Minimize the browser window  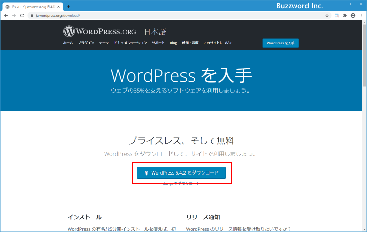(x=338, y=4)
